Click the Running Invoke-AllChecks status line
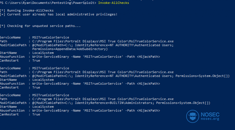The width and height of the screenshot is (235, 130). coord(27,10)
